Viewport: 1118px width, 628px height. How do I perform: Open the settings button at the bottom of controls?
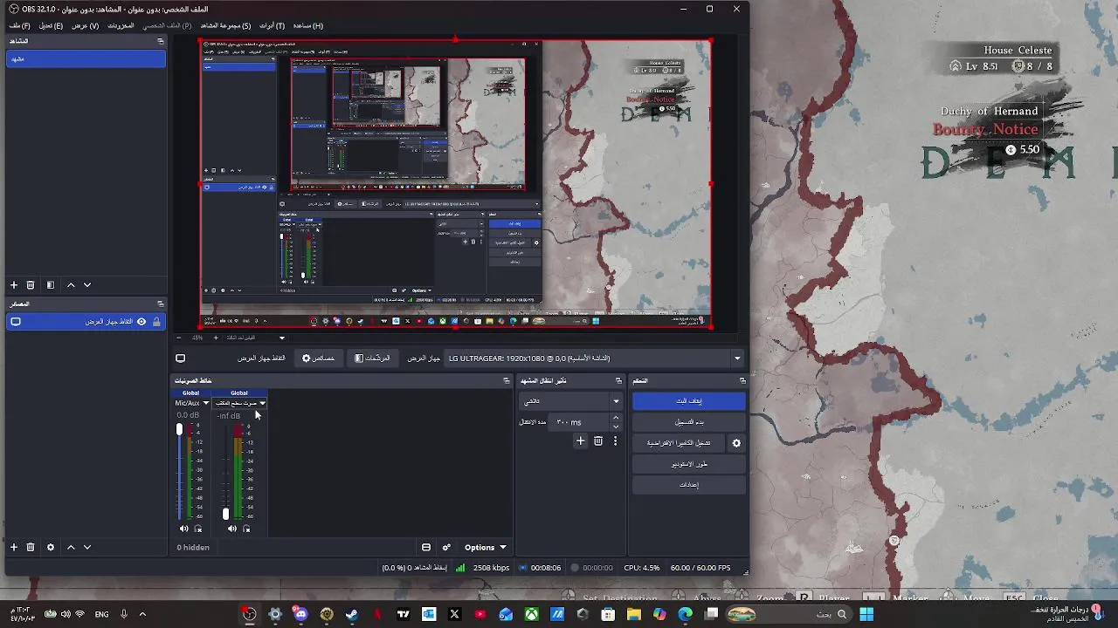[x=689, y=485]
